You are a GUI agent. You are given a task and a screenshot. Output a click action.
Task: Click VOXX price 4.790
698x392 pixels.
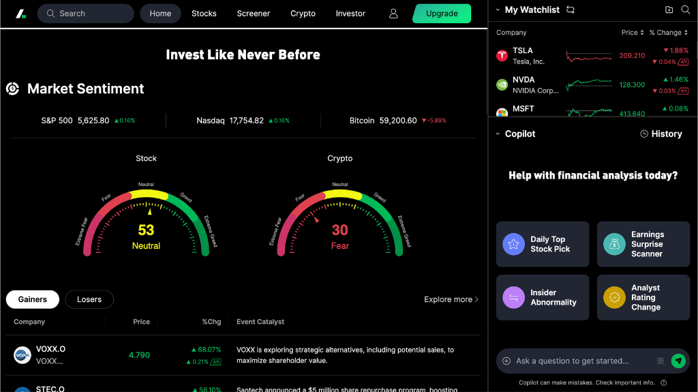tap(139, 355)
